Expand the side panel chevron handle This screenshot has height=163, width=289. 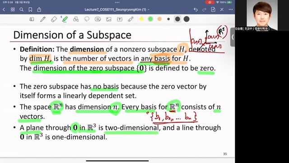point(233,37)
